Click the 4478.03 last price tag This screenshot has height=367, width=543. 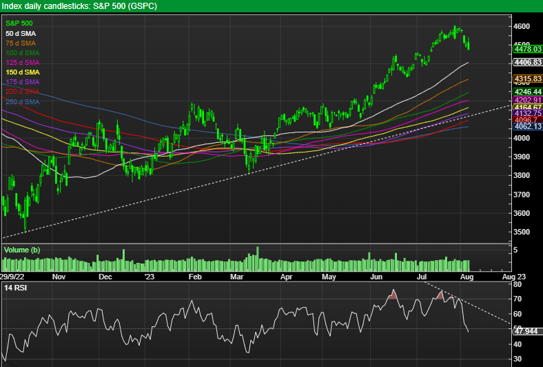point(527,49)
